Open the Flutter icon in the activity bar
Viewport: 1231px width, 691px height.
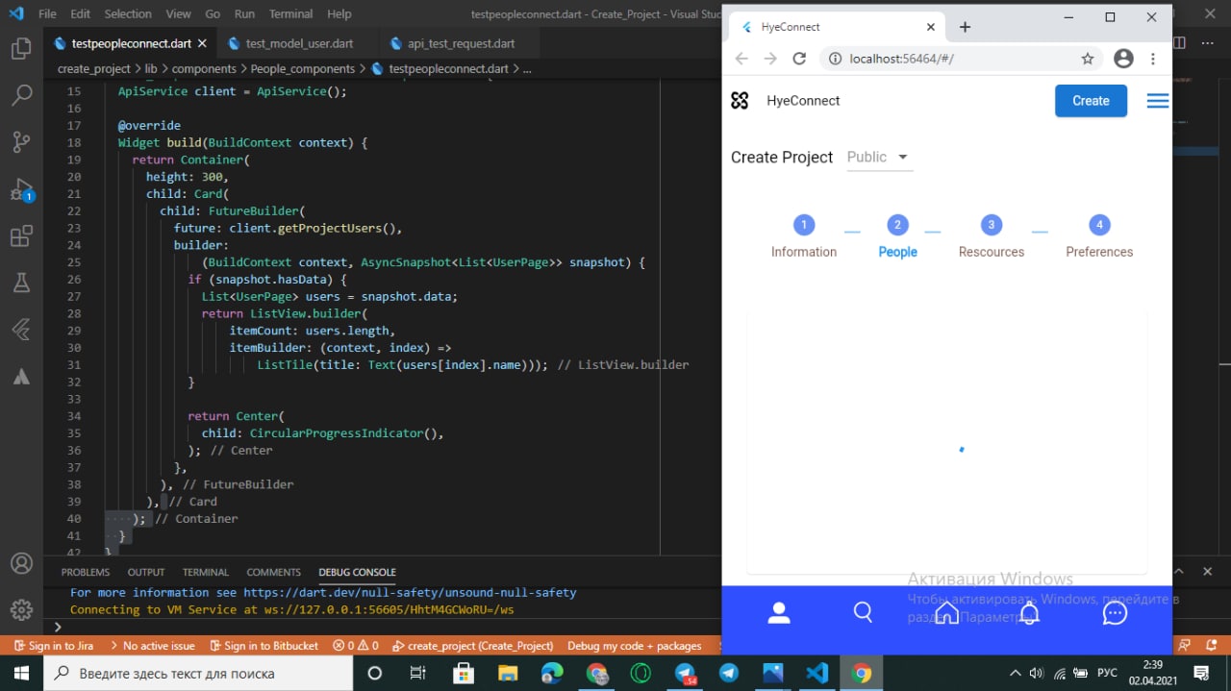click(21, 330)
